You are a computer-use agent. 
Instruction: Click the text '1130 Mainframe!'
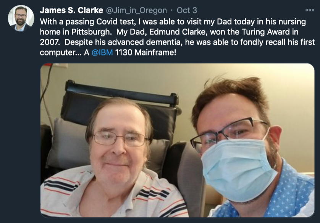coord(145,53)
